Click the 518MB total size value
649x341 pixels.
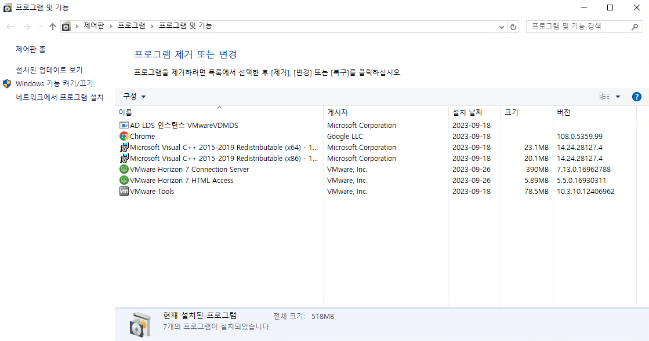(x=322, y=316)
